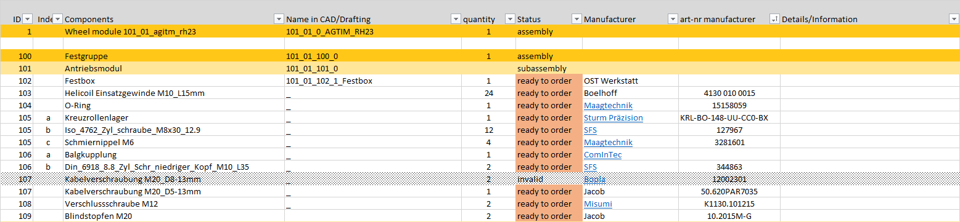The height and width of the screenshot is (222, 960).
Task: Select 'Kabelverschraubung M20_D8-13mm' cell
Action: point(174,179)
